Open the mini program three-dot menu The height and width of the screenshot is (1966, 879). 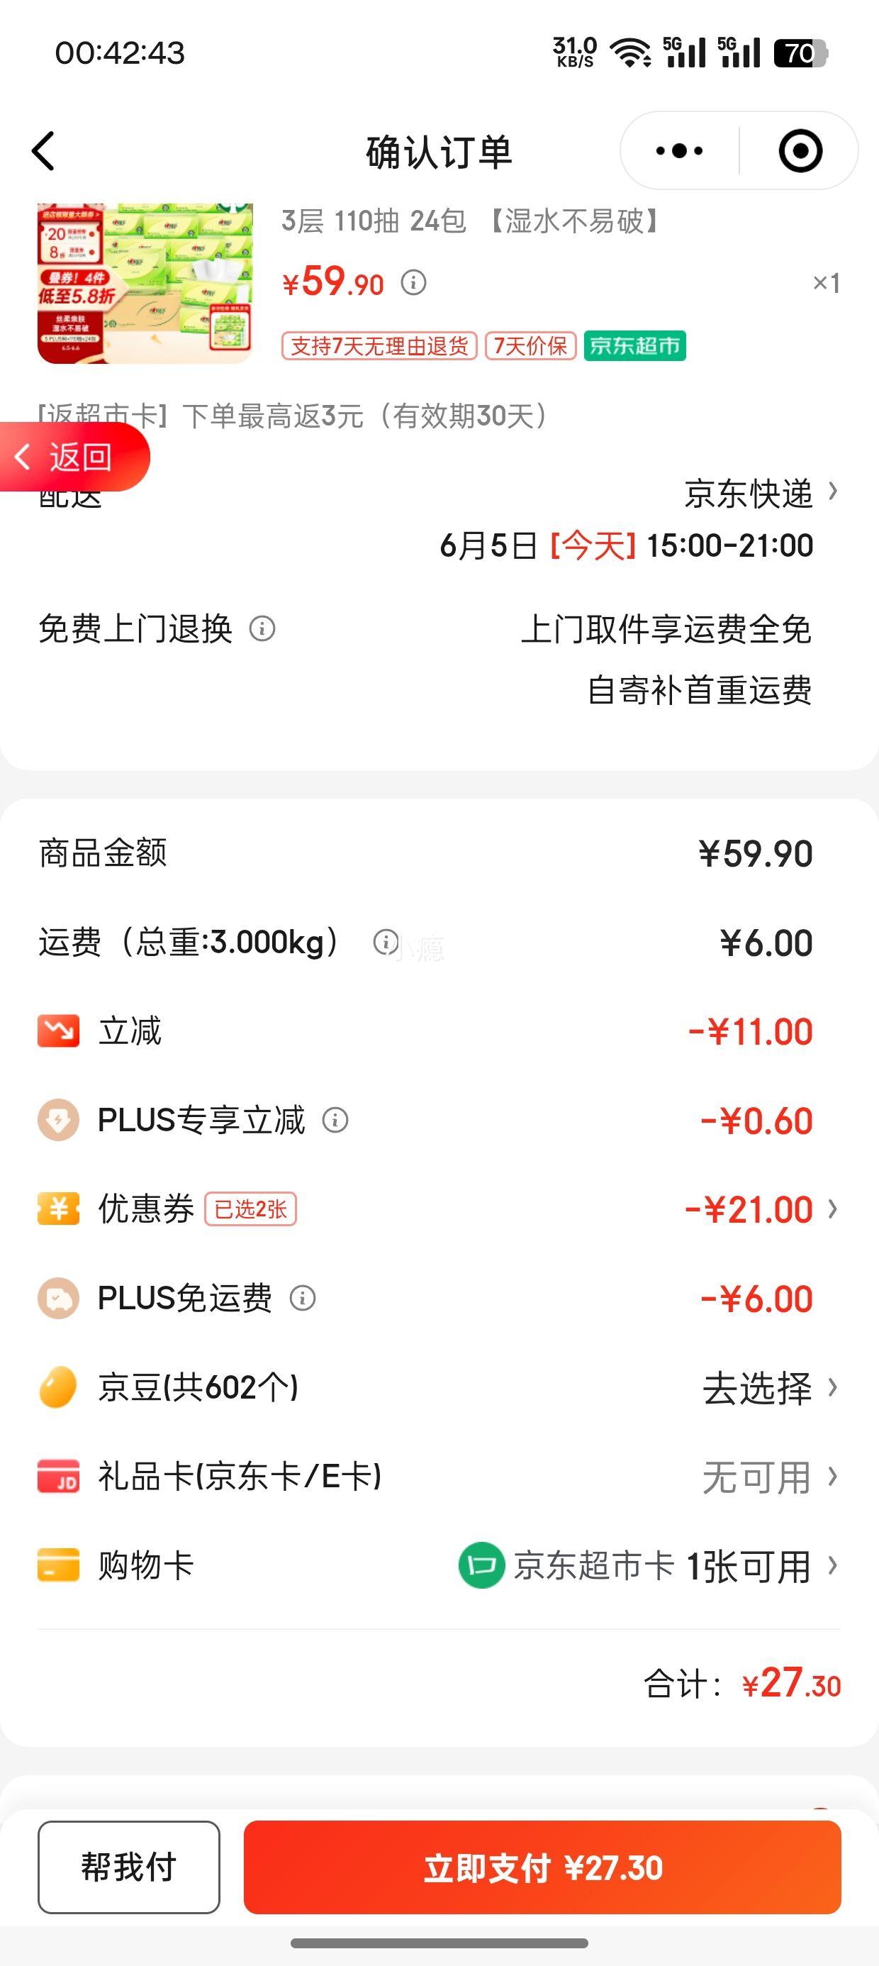(679, 151)
